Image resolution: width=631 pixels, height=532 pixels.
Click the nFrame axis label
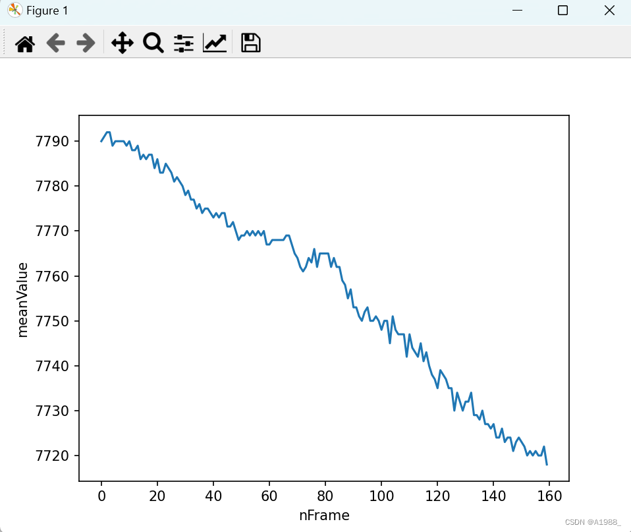coord(323,516)
